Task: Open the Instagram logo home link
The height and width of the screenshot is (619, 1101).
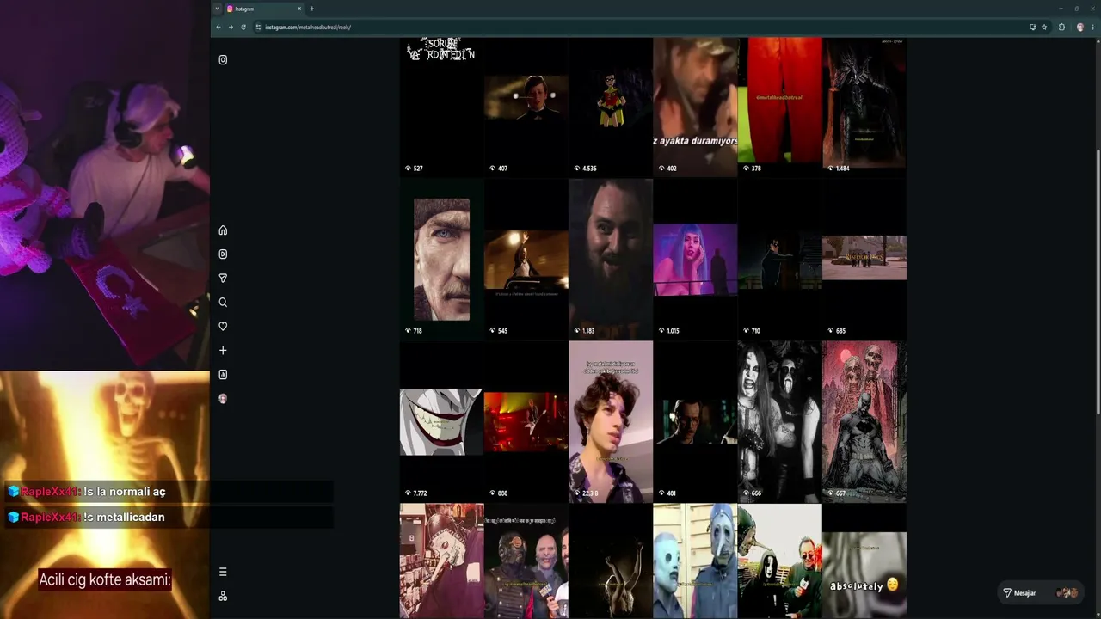Action: [x=223, y=60]
